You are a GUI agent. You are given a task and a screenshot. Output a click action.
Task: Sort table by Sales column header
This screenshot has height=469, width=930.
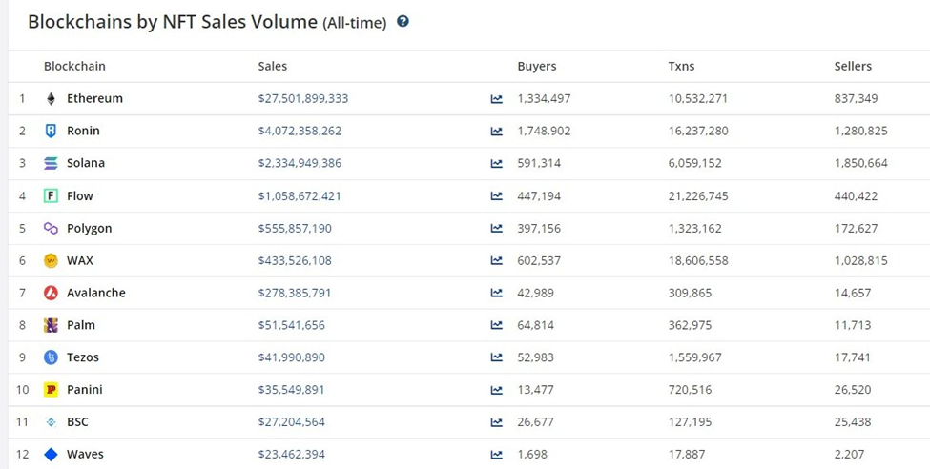tap(272, 66)
